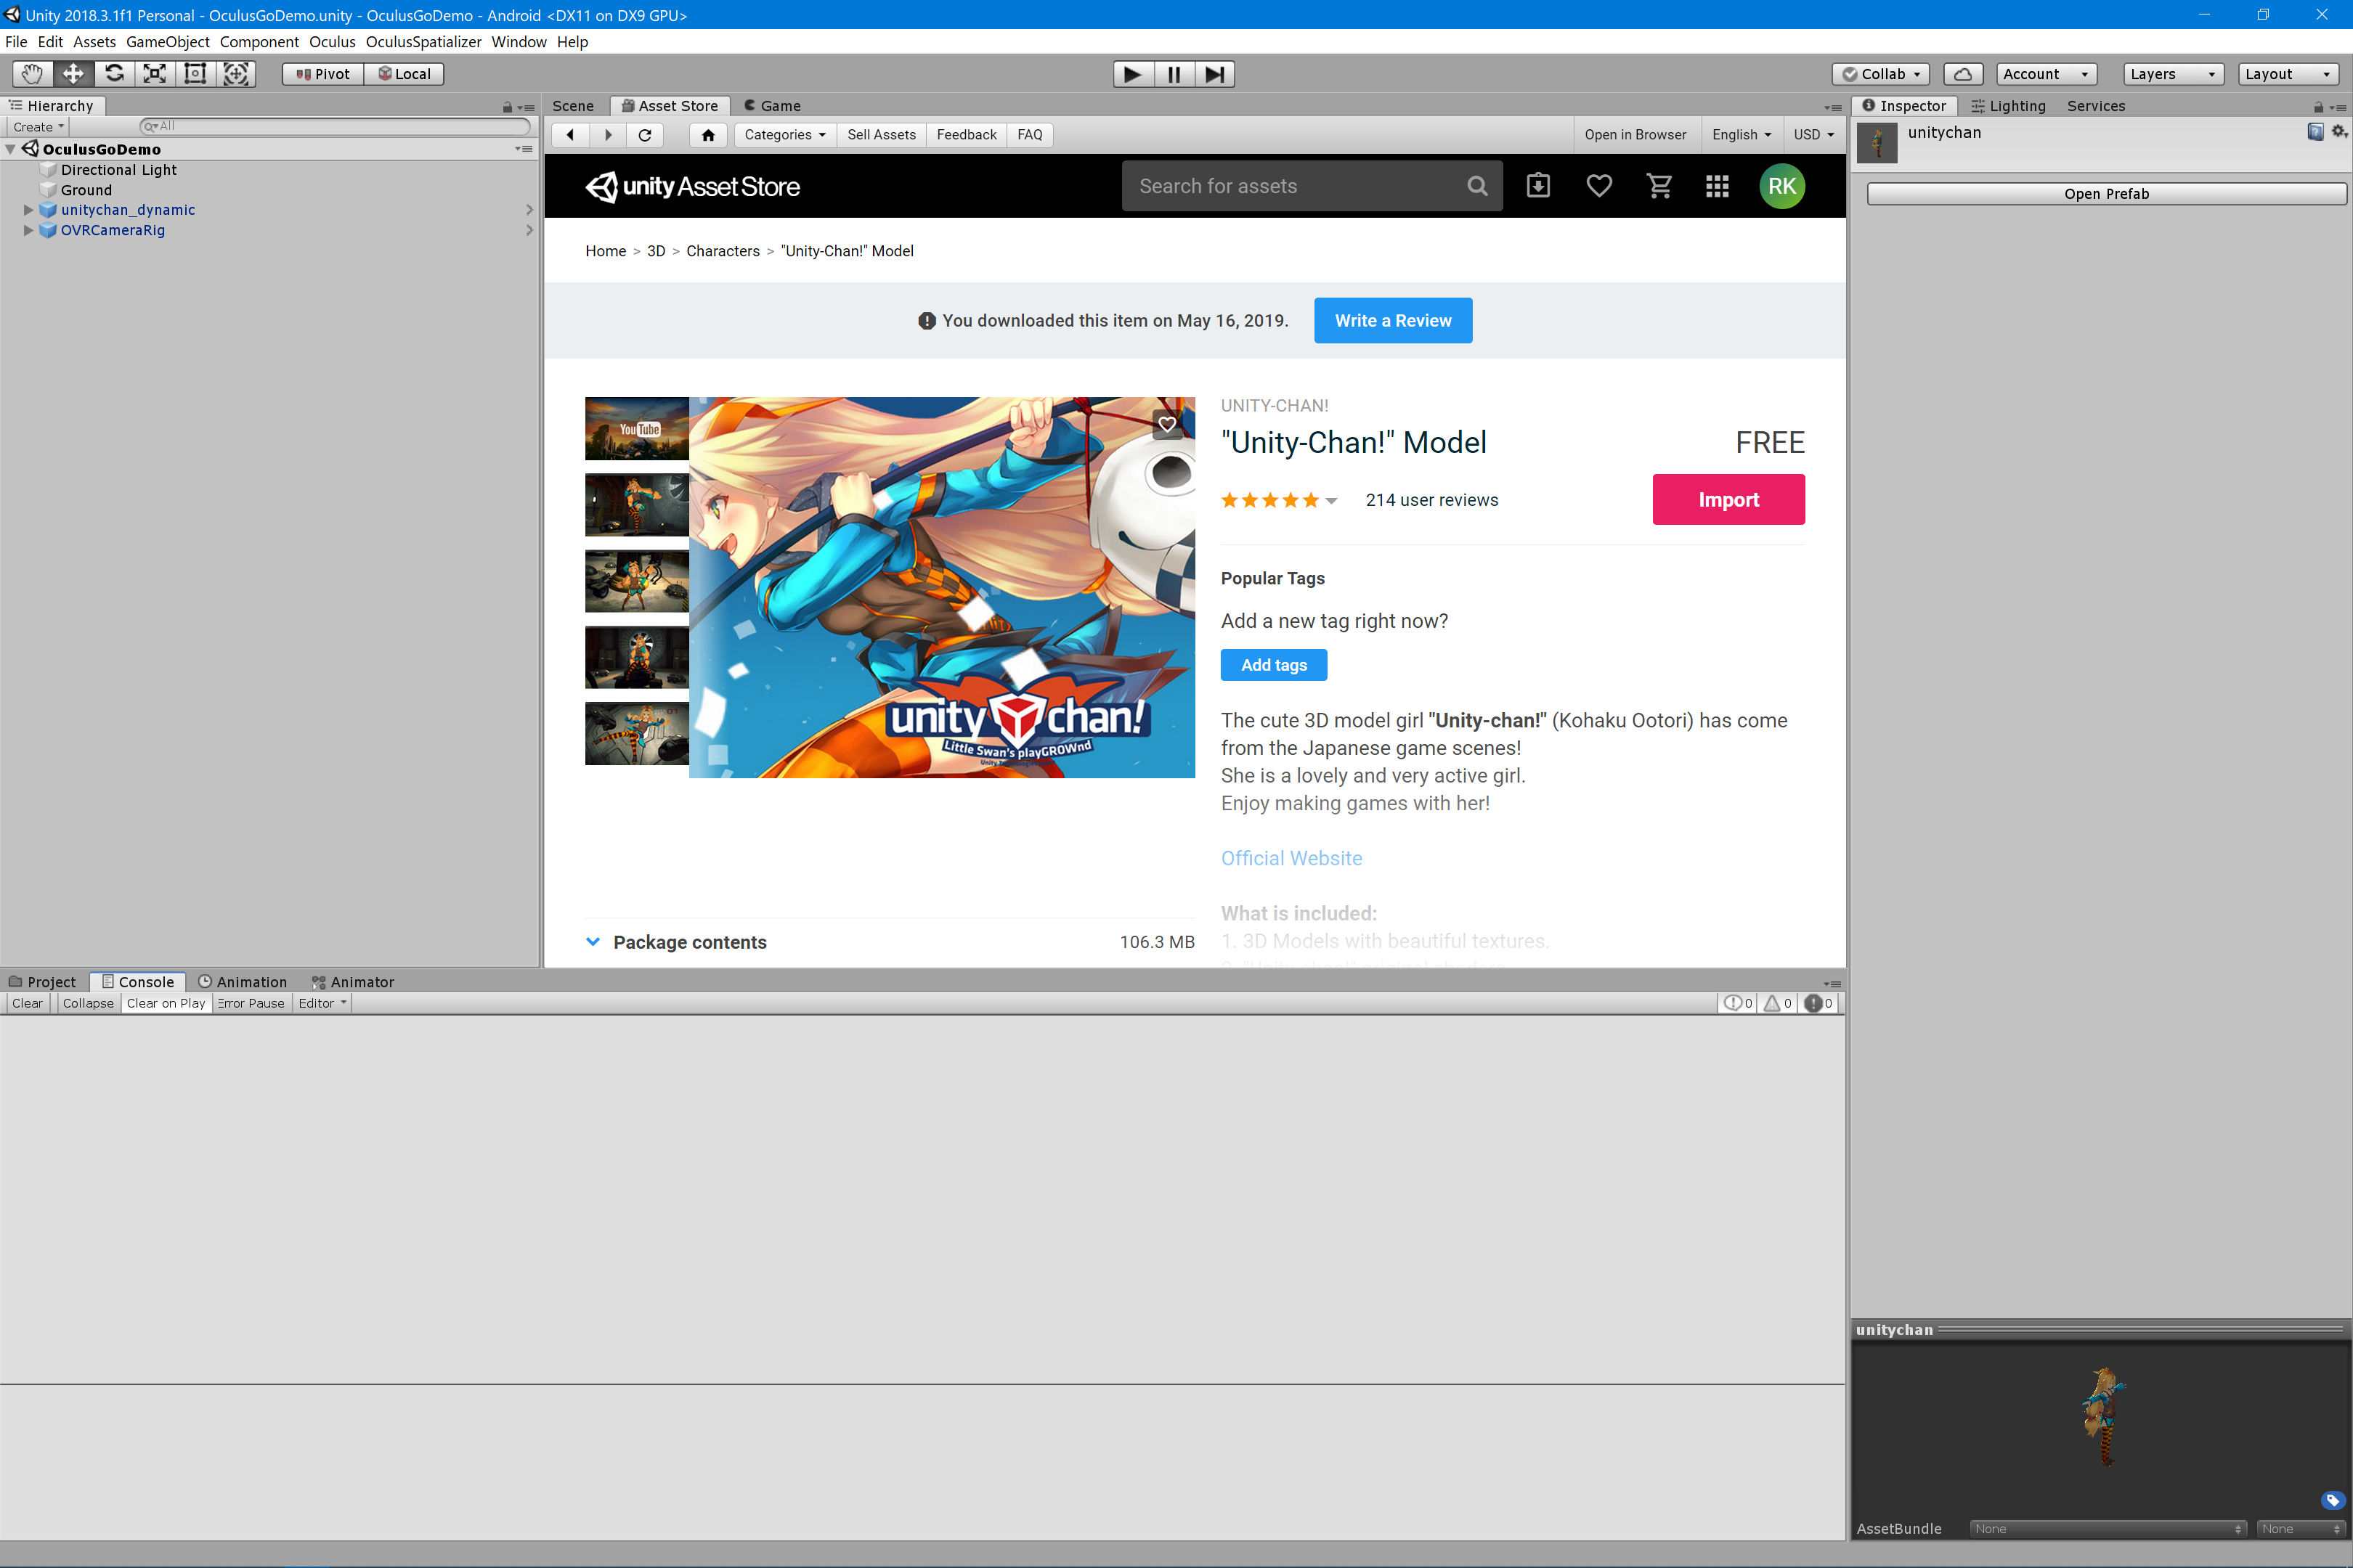
Task: Toggle Error Pause in Console
Action: (x=251, y=1003)
